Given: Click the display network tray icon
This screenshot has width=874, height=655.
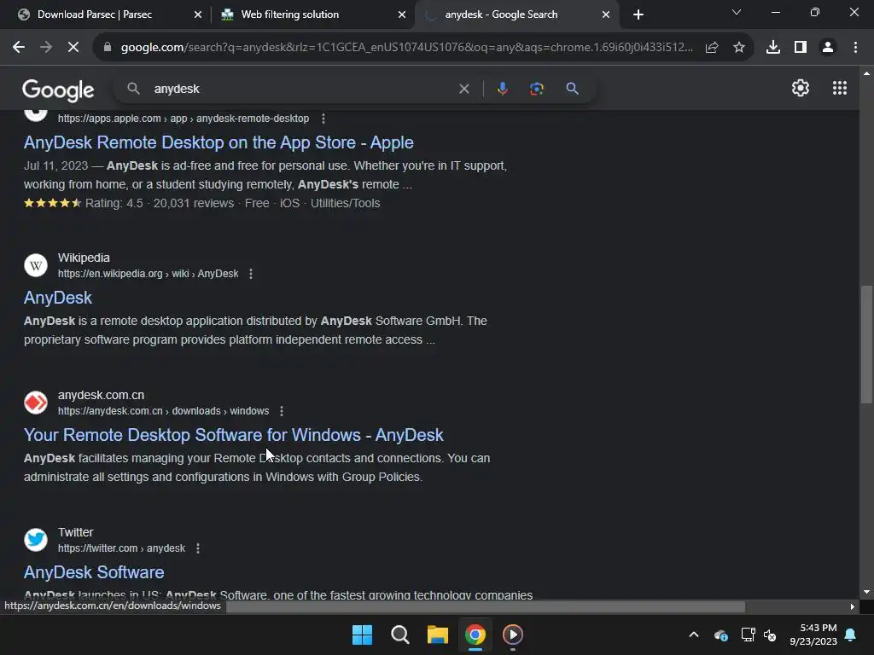Looking at the screenshot, I should coord(748,635).
